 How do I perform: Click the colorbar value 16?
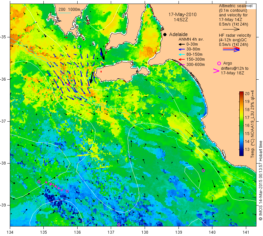(x=247, y=126)
